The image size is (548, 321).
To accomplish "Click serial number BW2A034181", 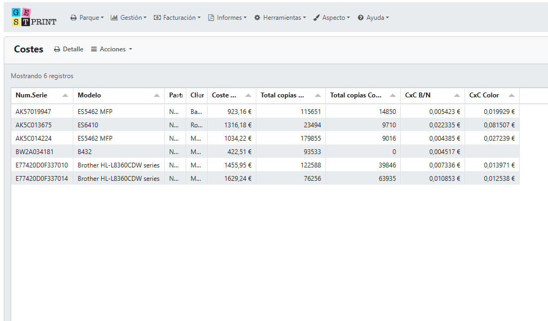I will (x=34, y=152).
